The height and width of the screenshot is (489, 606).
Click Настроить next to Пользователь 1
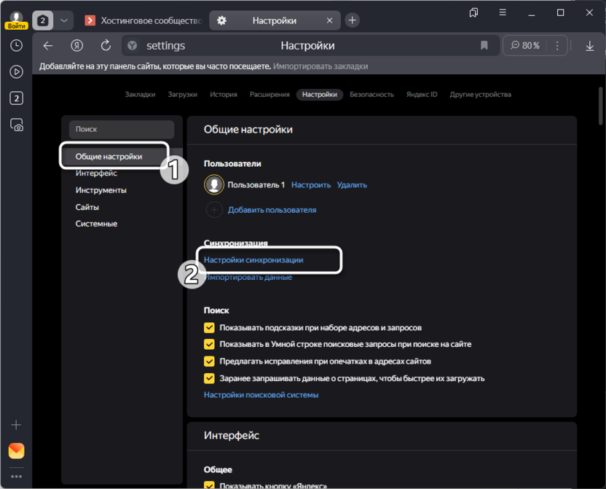coord(311,185)
